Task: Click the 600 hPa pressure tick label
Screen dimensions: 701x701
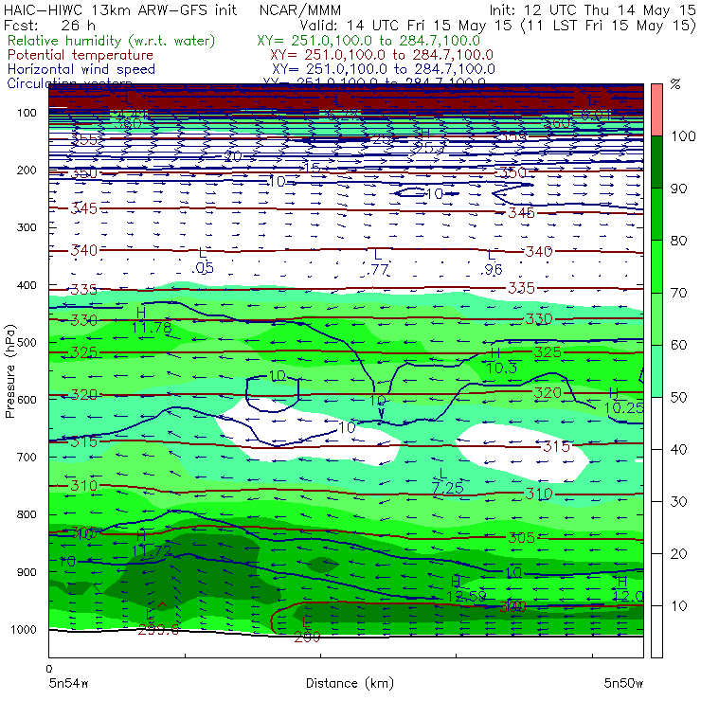Action: point(27,399)
